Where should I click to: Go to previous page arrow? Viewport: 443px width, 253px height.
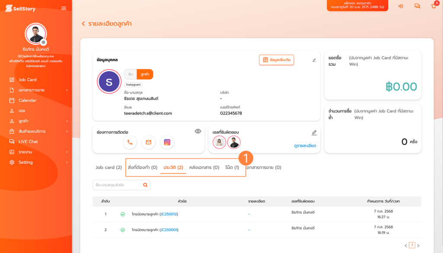point(406,246)
